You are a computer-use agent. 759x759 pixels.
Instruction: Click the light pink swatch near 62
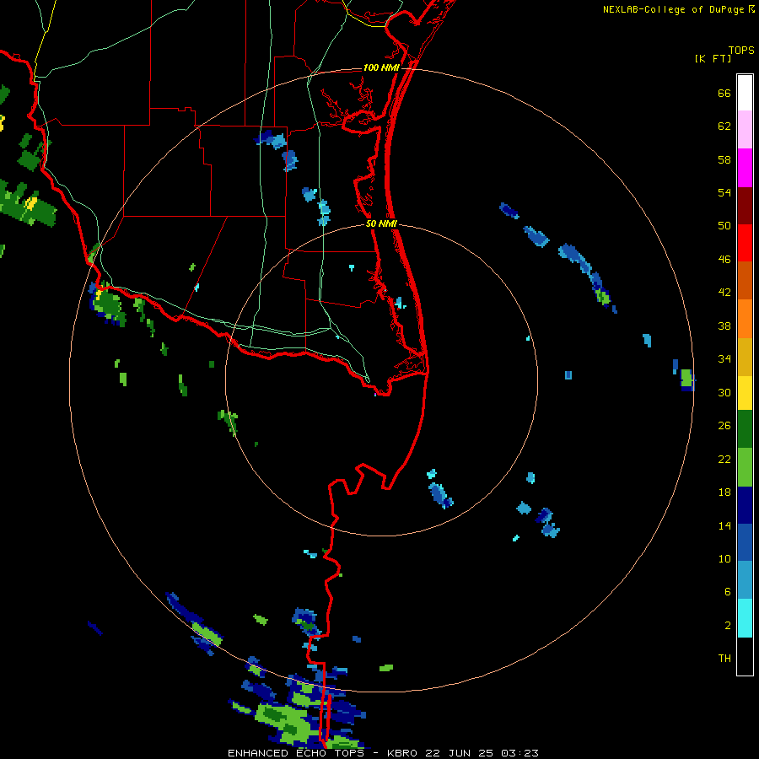click(x=745, y=129)
